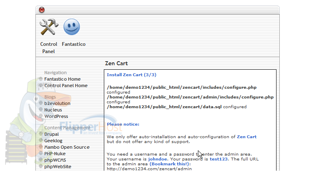
Task: Select phpWCMS from Content Management
Action: [x=55, y=160]
